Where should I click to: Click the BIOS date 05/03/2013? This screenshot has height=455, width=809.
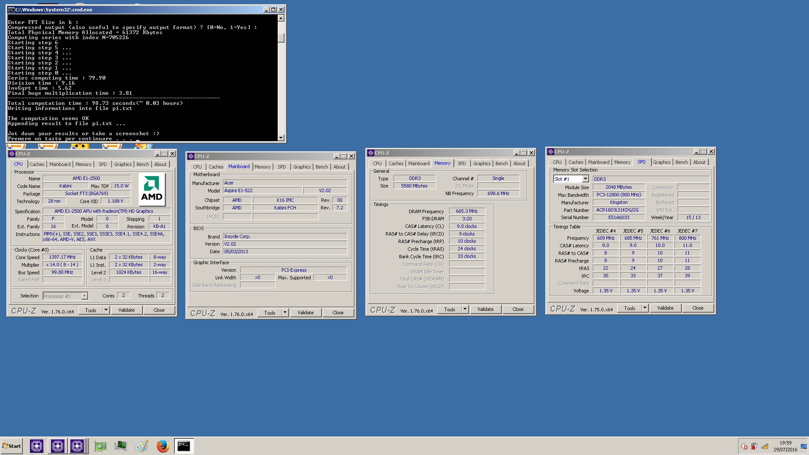point(285,252)
